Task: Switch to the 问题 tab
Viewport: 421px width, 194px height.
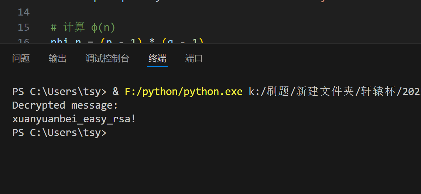Action: point(21,58)
